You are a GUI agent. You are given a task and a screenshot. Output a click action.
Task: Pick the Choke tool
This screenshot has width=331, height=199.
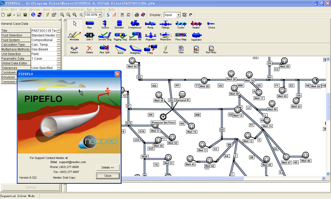pyautogui.click(x=211, y=25)
